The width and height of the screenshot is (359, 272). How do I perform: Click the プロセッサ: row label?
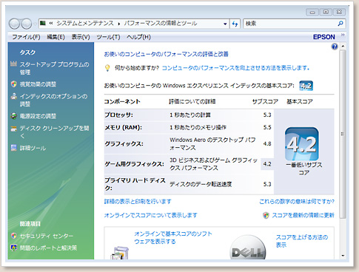118,115
